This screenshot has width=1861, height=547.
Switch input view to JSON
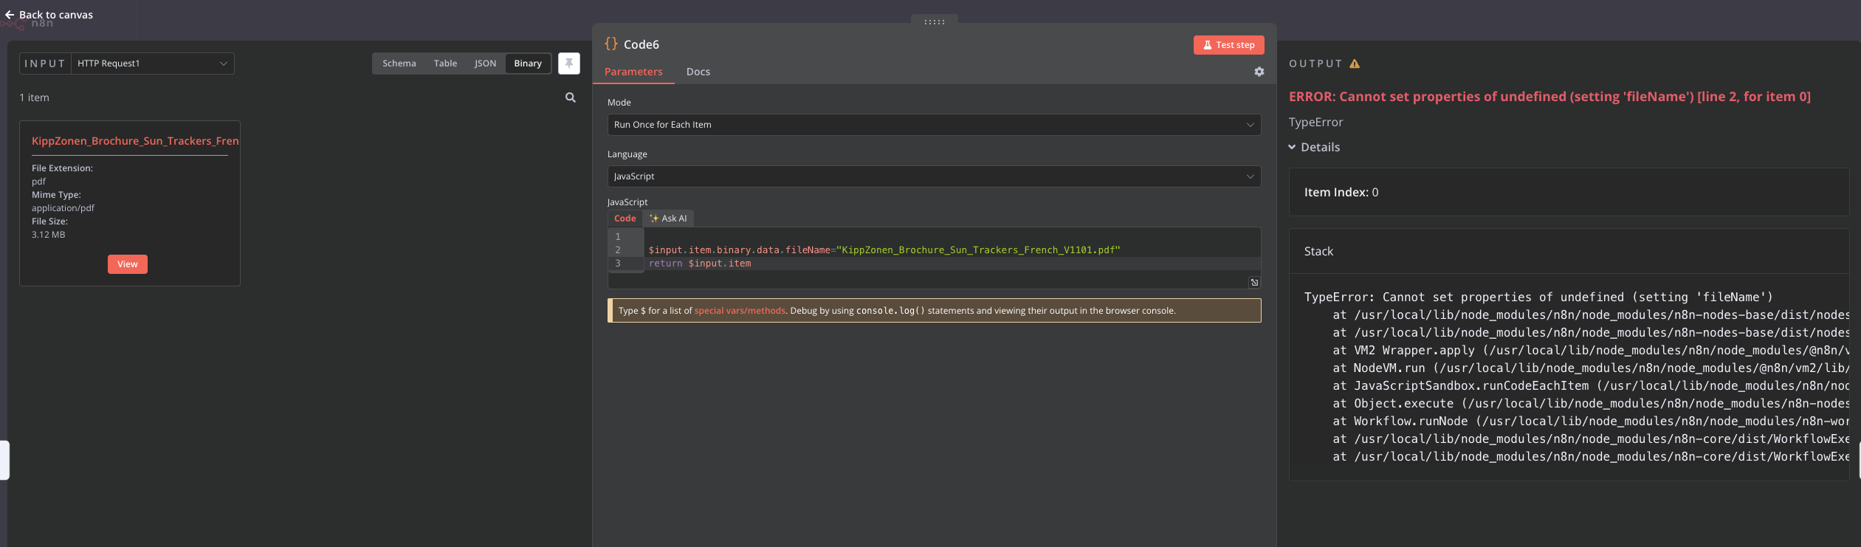click(x=485, y=63)
